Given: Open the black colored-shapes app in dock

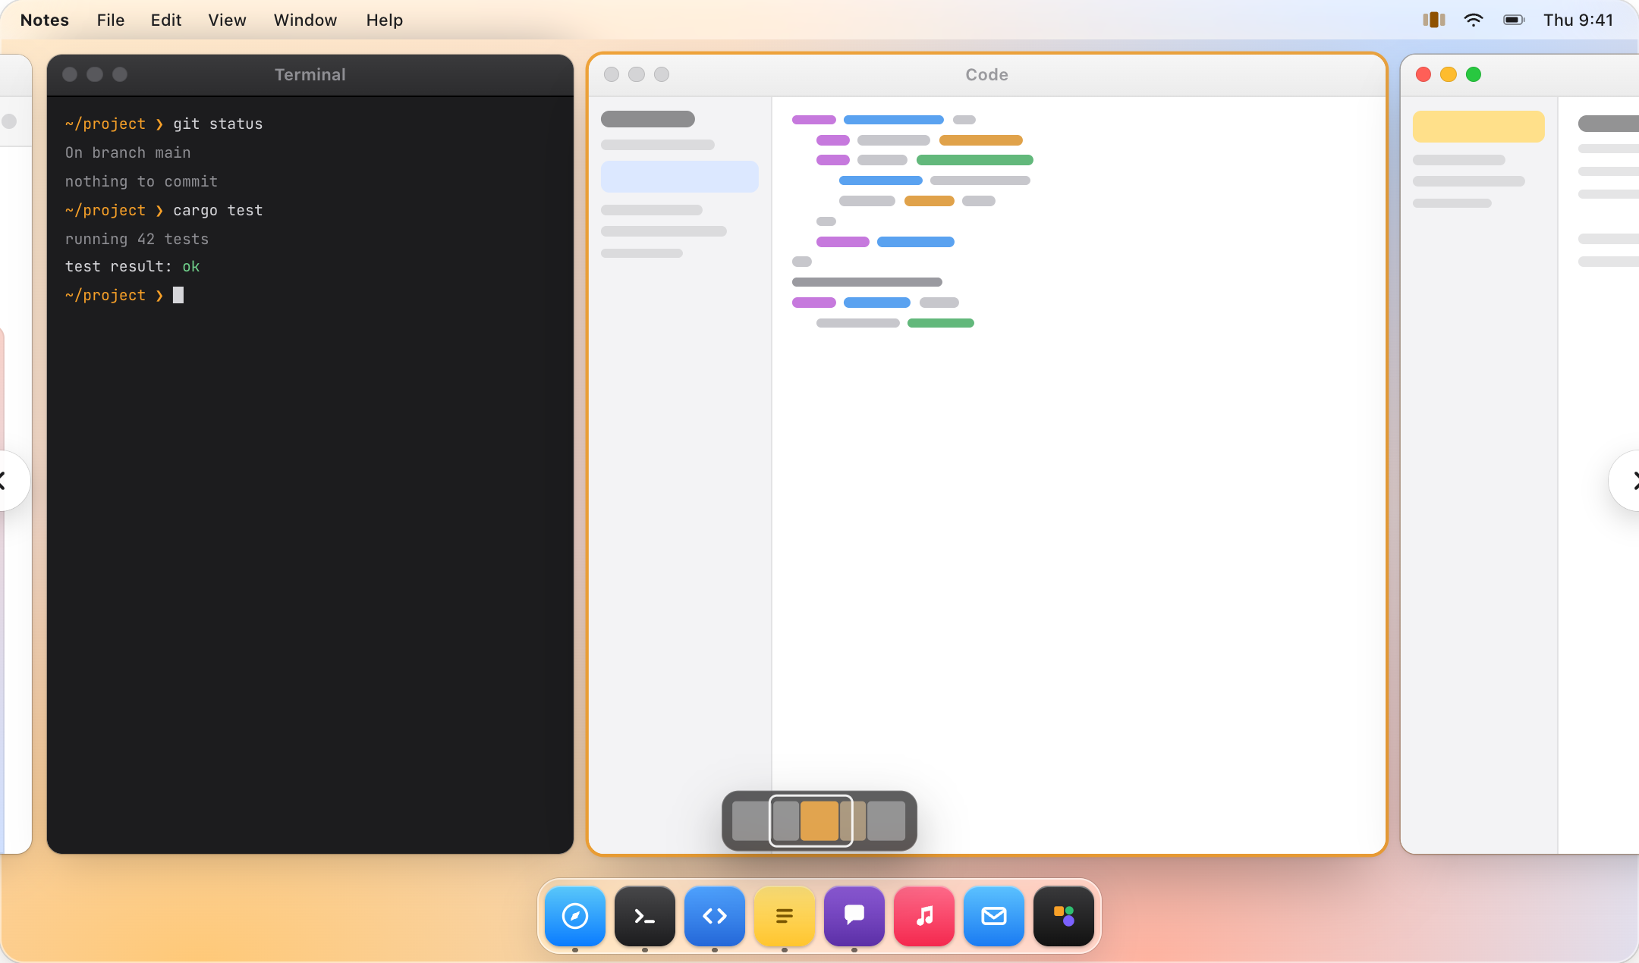Looking at the screenshot, I should tap(1063, 916).
